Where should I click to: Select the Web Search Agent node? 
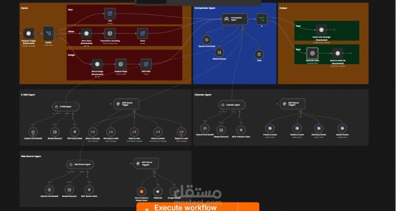pos(80,164)
